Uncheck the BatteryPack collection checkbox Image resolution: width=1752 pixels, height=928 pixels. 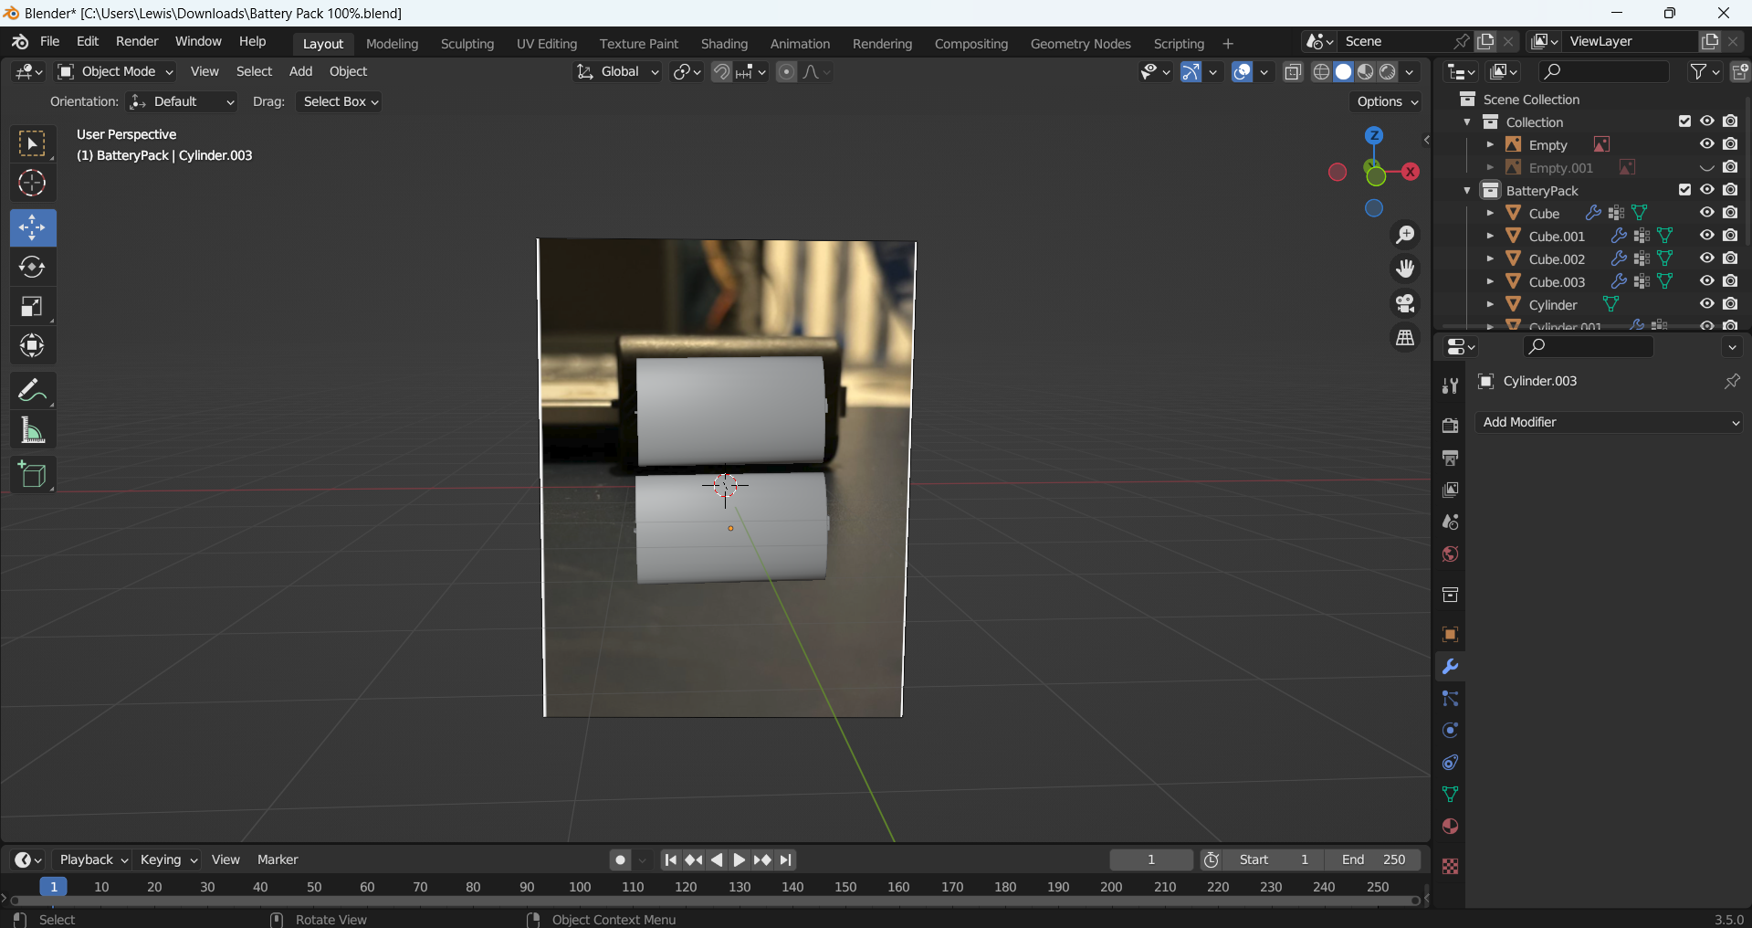pyautogui.click(x=1684, y=190)
